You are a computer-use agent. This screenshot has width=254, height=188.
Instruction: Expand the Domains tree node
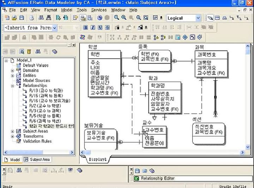coord(12,71)
